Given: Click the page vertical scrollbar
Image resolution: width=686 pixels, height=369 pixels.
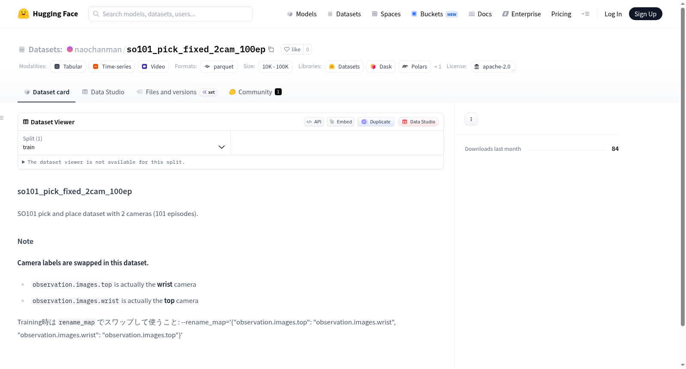Looking at the screenshot, I should coord(683,167).
